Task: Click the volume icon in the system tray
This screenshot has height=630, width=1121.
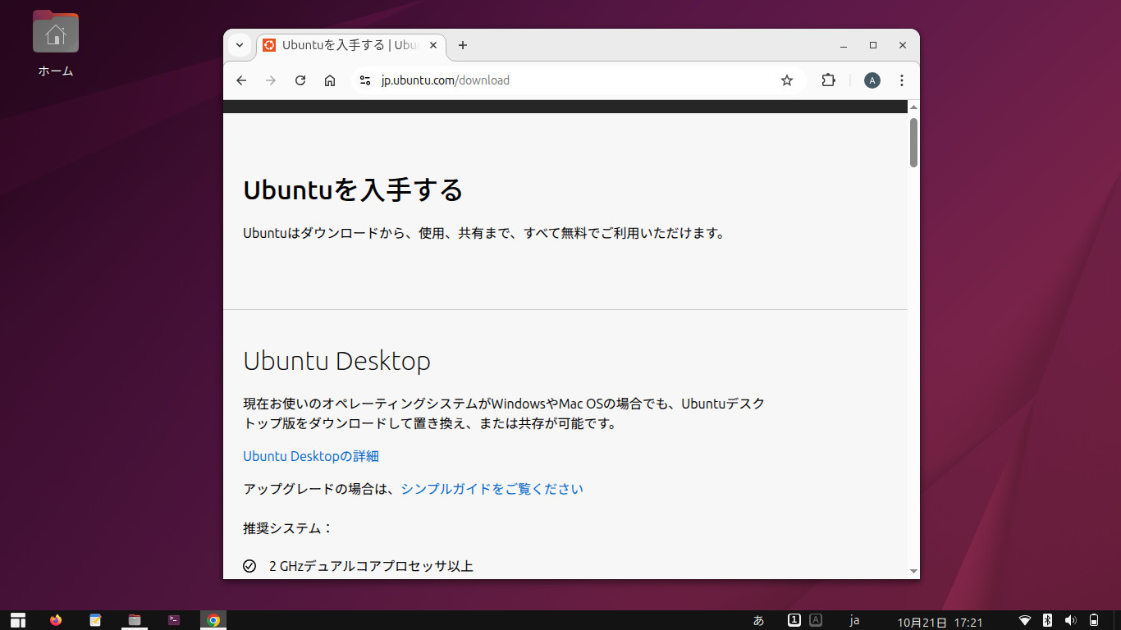Action: point(1070,620)
